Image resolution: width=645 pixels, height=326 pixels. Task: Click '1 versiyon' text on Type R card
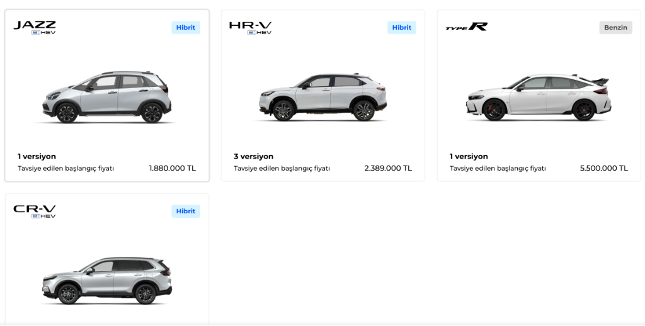pos(469,156)
